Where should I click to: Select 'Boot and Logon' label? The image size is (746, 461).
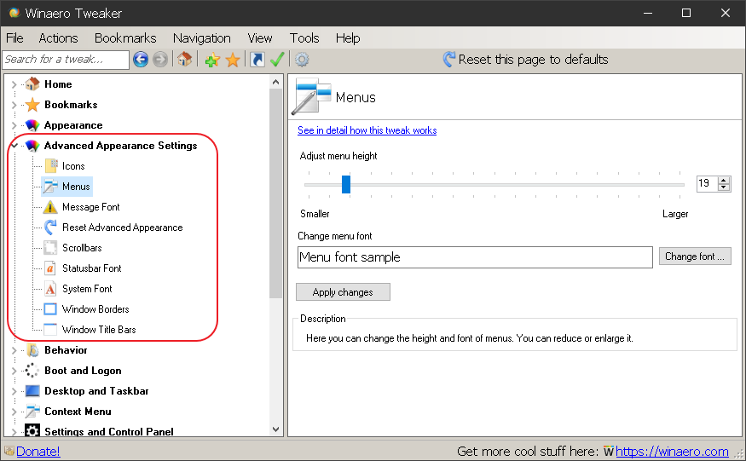tap(83, 371)
